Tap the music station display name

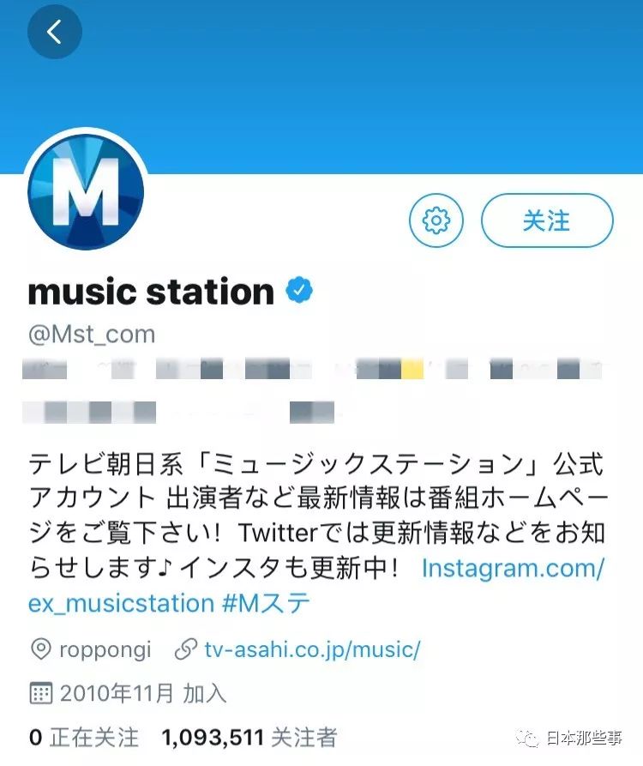coord(152,292)
